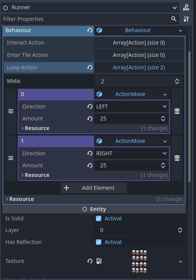Screen dimensions: 196x280
Task: Click the Add Element button
Action: tap(94, 188)
